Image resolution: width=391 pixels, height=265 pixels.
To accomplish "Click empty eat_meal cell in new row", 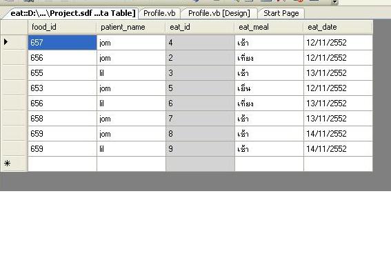I will click(x=270, y=164).
